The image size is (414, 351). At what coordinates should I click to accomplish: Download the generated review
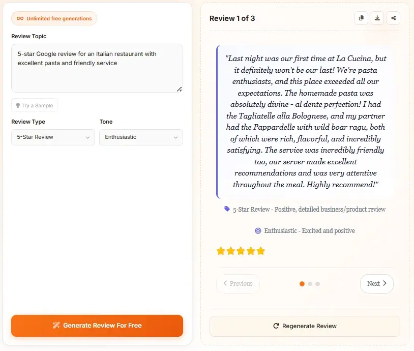(x=377, y=18)
